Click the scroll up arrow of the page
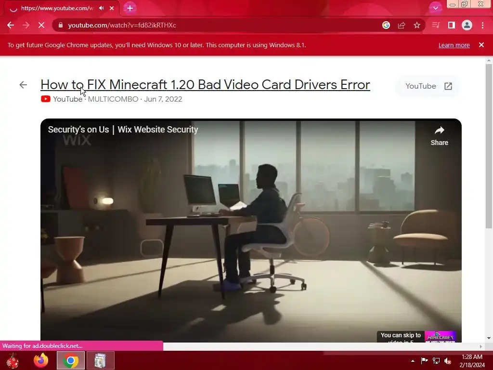Viewport: 493px width, 370px height. tap(489, 60)
